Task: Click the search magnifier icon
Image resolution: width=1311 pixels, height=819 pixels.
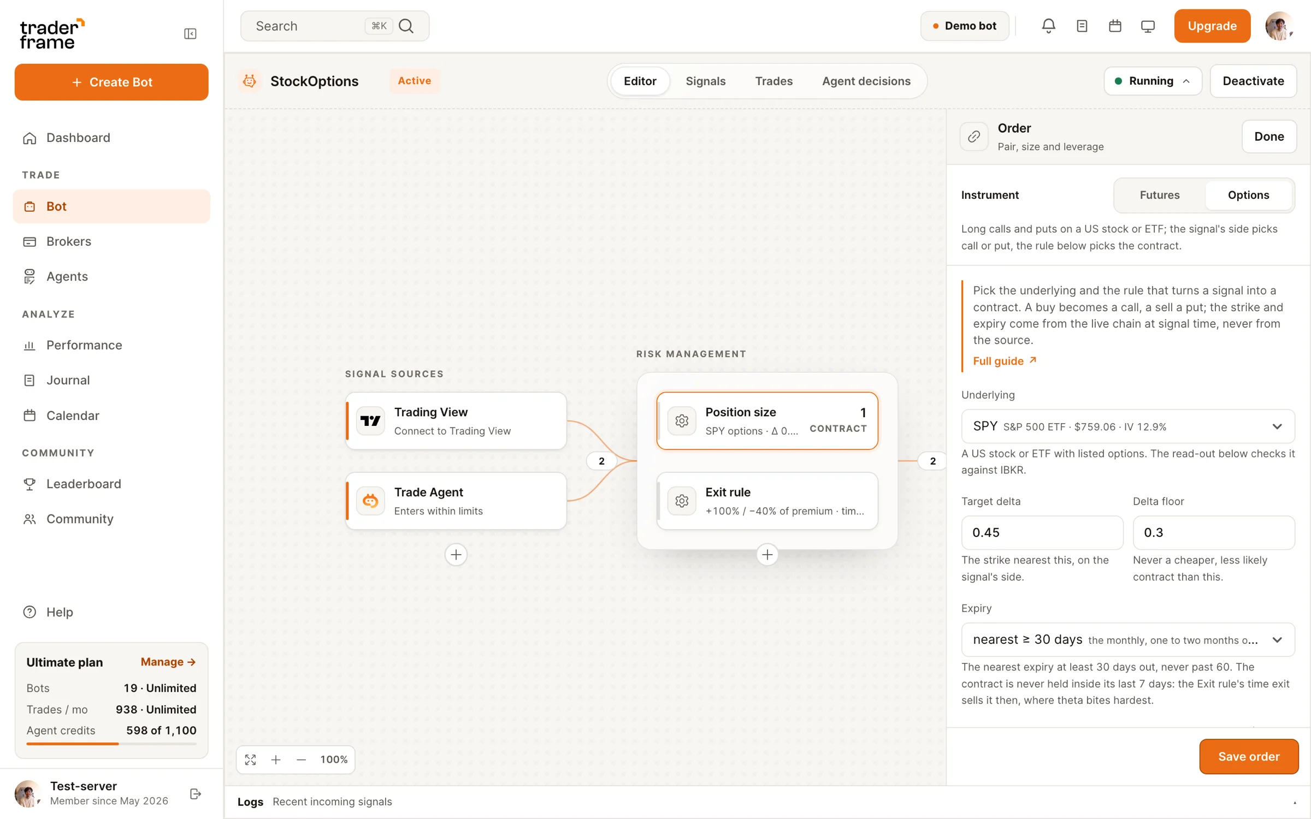Action: tap(406, 26)
